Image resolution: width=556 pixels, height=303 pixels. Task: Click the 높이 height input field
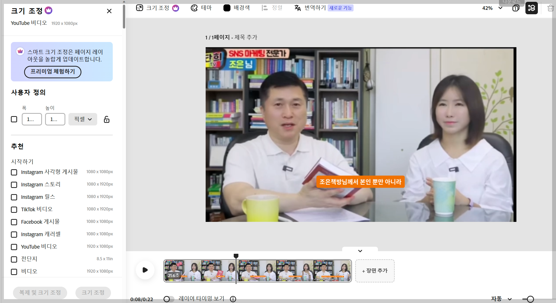pyautogui.click(x=55, y=119)
